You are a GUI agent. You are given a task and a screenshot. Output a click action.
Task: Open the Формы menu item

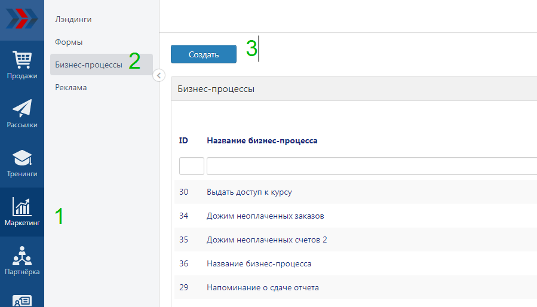coord(69,42)
